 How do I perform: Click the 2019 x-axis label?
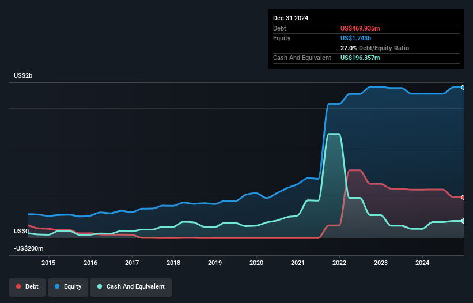(x=215, y=263)
